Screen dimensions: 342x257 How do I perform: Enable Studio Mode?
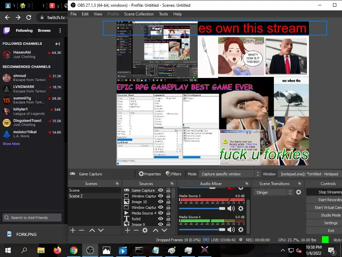pyautogui.click(x=324, y=215)
